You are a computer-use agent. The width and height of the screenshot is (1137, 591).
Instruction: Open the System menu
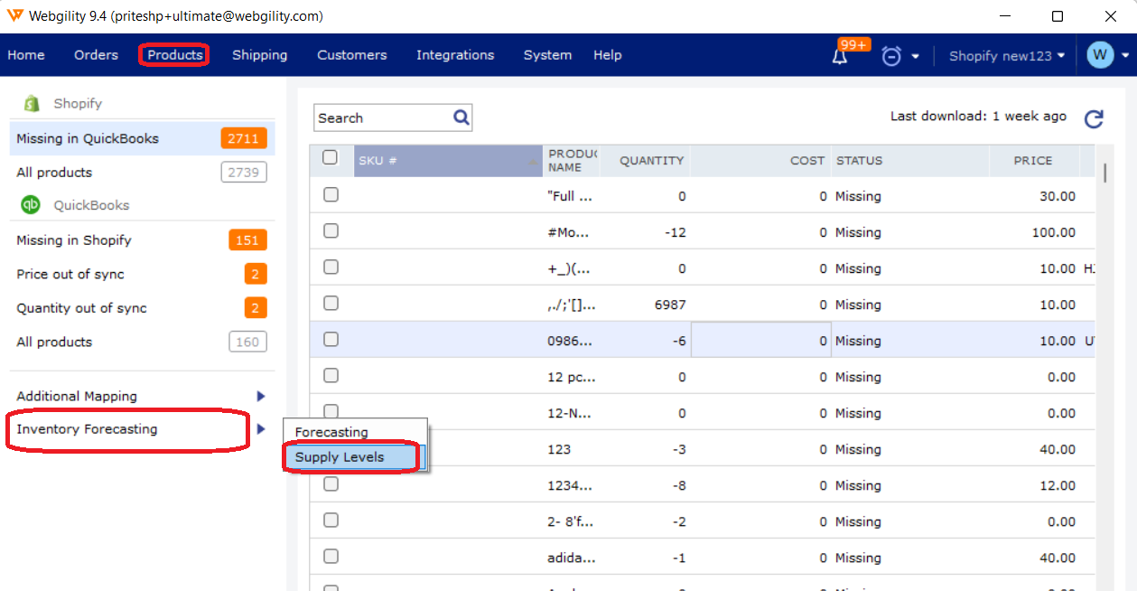pyautogui.click(x=547, y=55)
